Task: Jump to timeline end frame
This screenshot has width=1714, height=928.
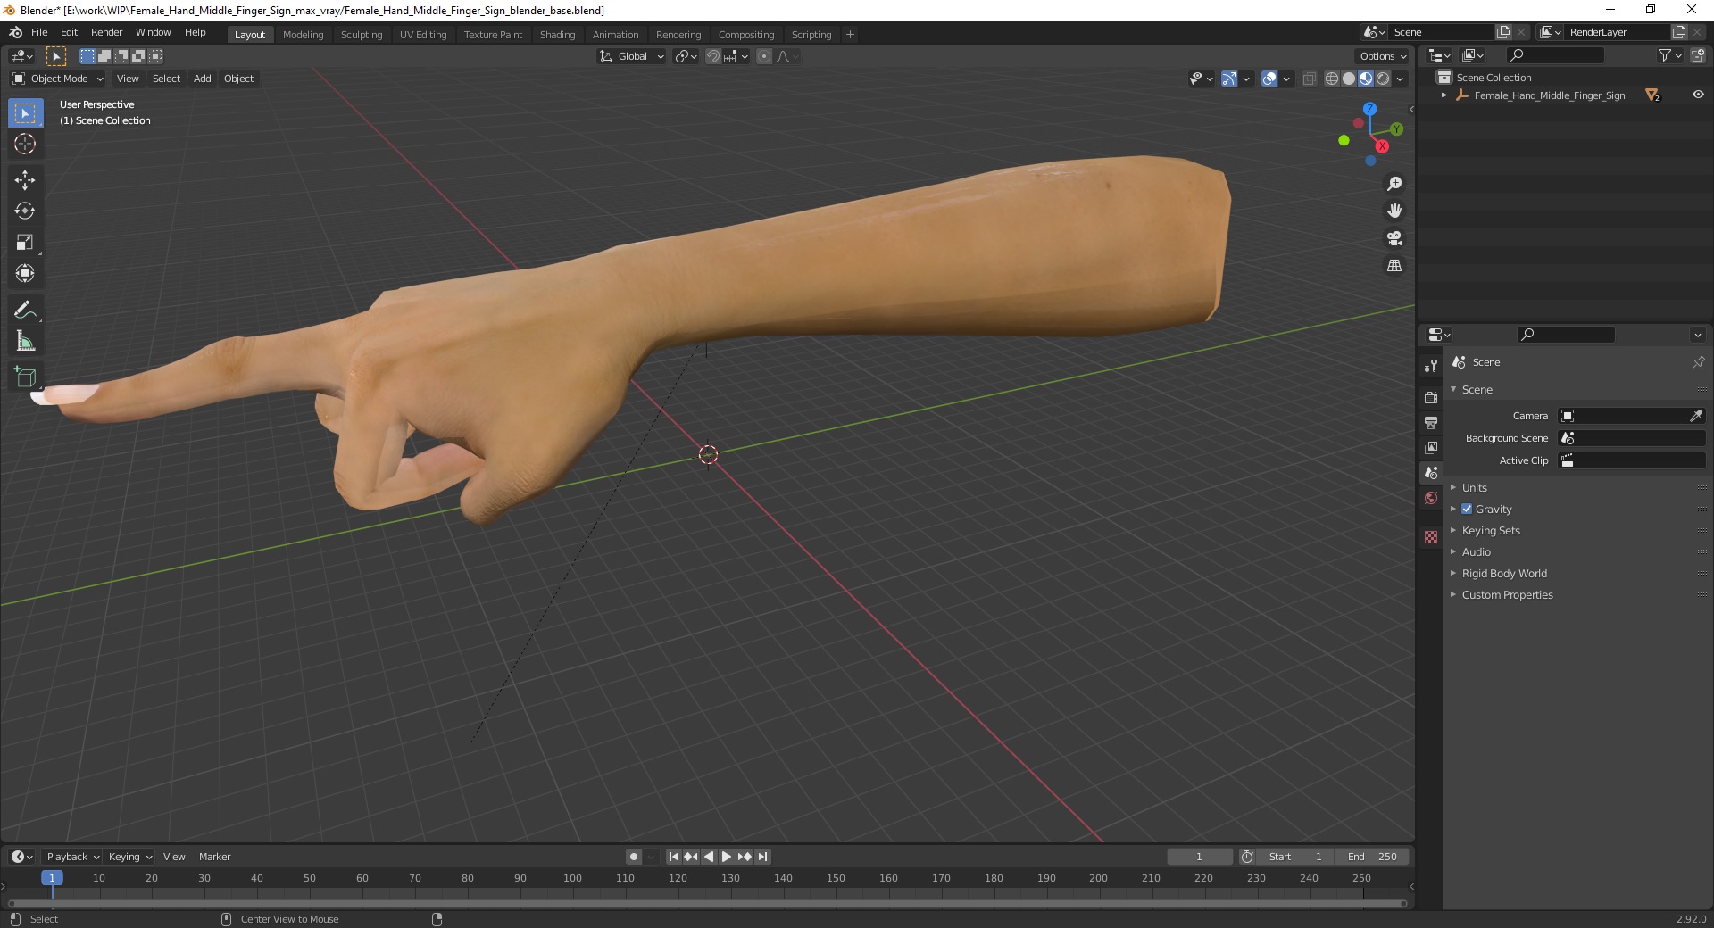Action: tap(762, 857)
